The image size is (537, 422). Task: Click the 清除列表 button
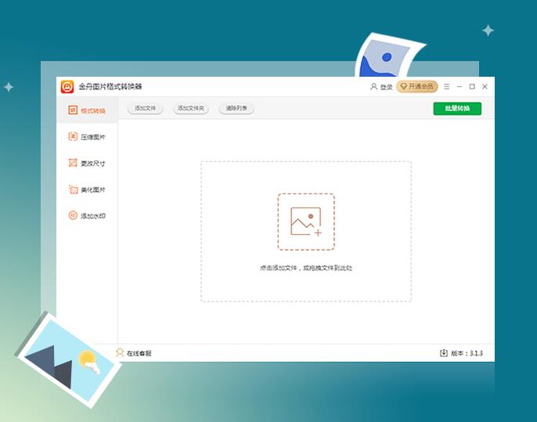pos(236,108)
